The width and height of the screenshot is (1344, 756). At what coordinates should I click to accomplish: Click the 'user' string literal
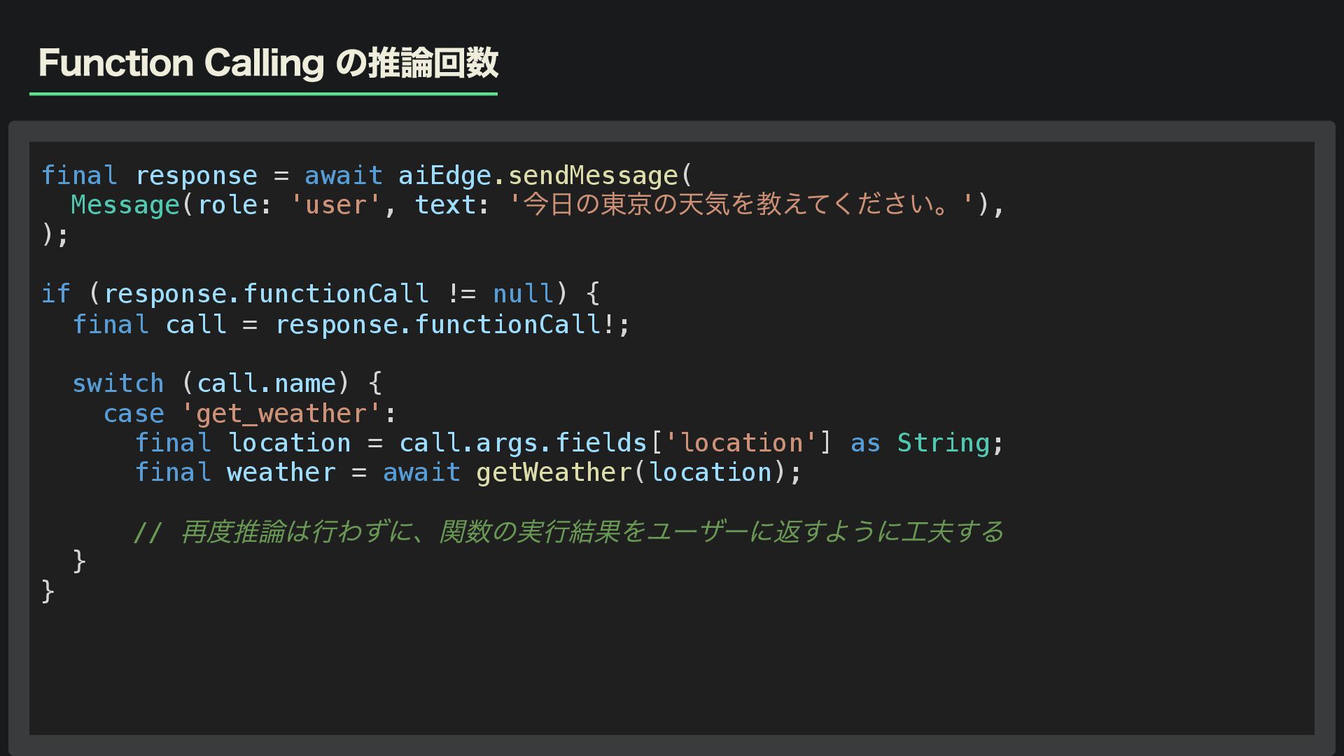tap(335, 205)
